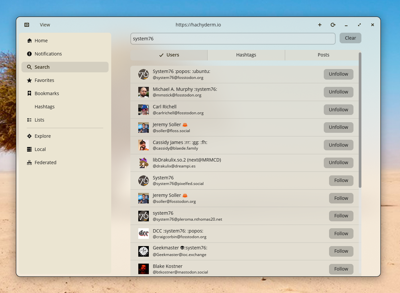Follow Geekmaster
This screenshot has height=293, width=400.
[x=341, y=251]
